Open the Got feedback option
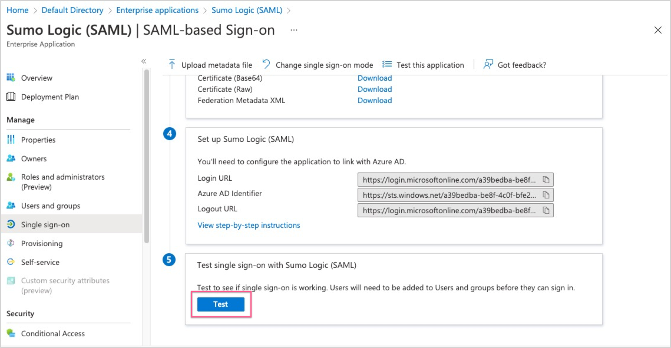The image size is (671, 348). 515,65
